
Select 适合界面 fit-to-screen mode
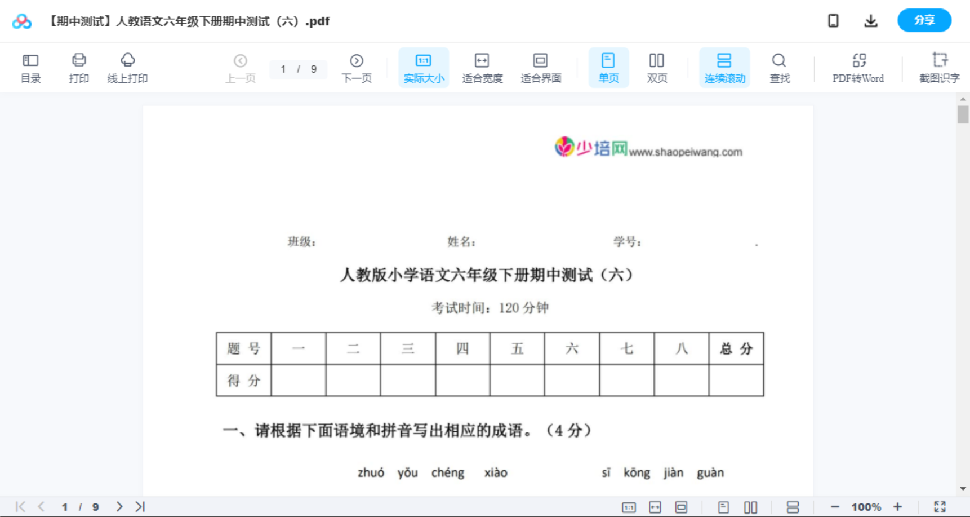click(541, 68)
